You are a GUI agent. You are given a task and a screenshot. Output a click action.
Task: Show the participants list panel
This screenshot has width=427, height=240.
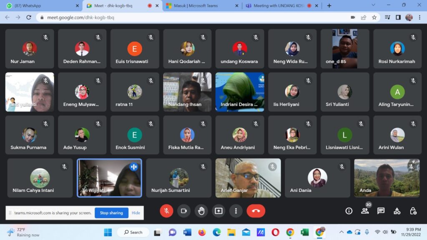[x=365, y=211]
